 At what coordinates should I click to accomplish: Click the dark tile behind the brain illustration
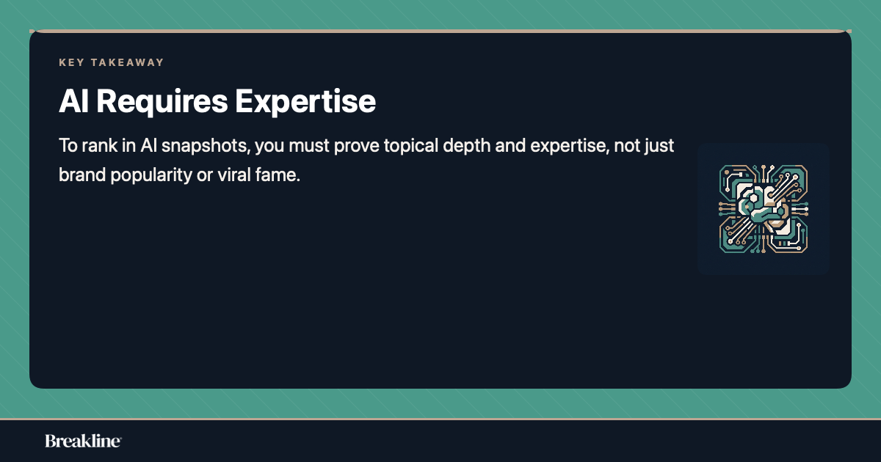764,208
